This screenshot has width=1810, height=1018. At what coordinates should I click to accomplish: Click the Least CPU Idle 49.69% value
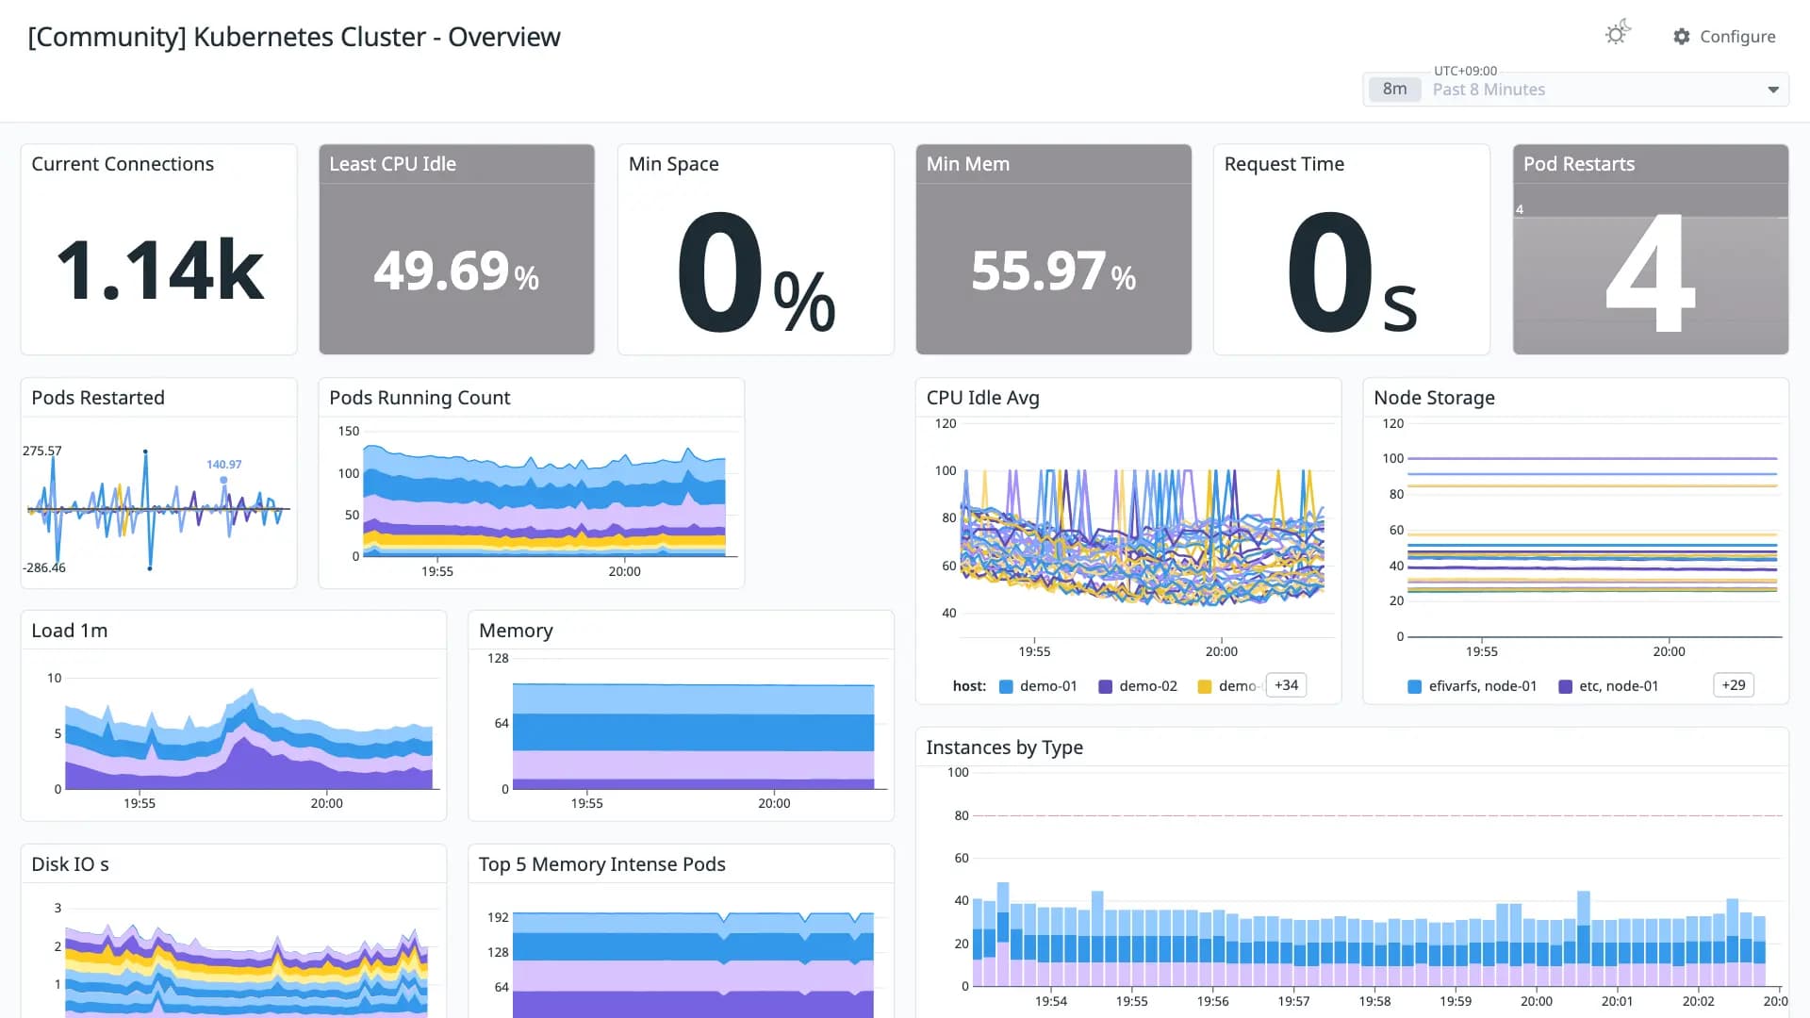pyautogui.click(x=456, y=271)
